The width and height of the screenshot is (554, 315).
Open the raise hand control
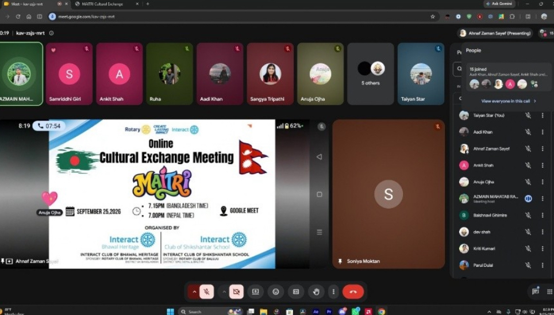click(316, 291)
